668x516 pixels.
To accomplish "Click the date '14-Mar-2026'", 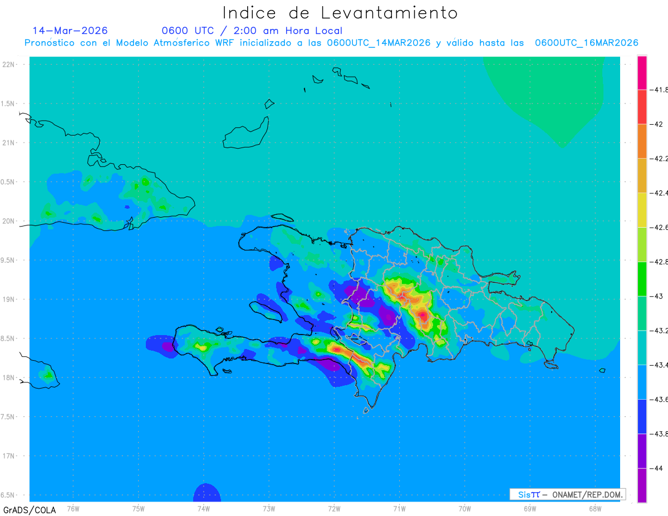I will point(70,31).
